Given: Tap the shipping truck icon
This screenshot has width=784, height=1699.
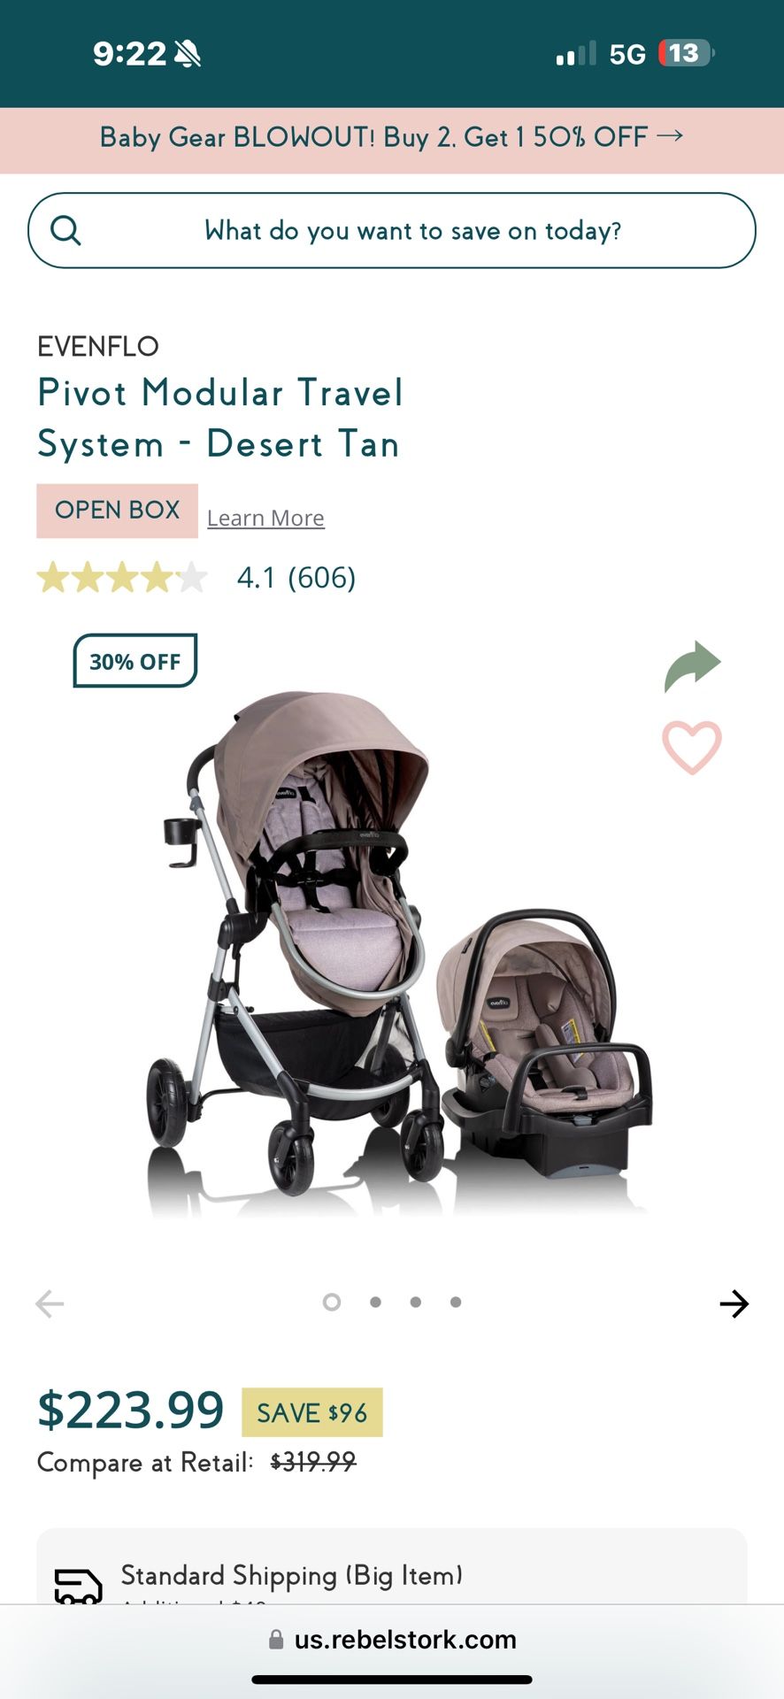Looking at the screenshot, I should [x=79, y=1587].
